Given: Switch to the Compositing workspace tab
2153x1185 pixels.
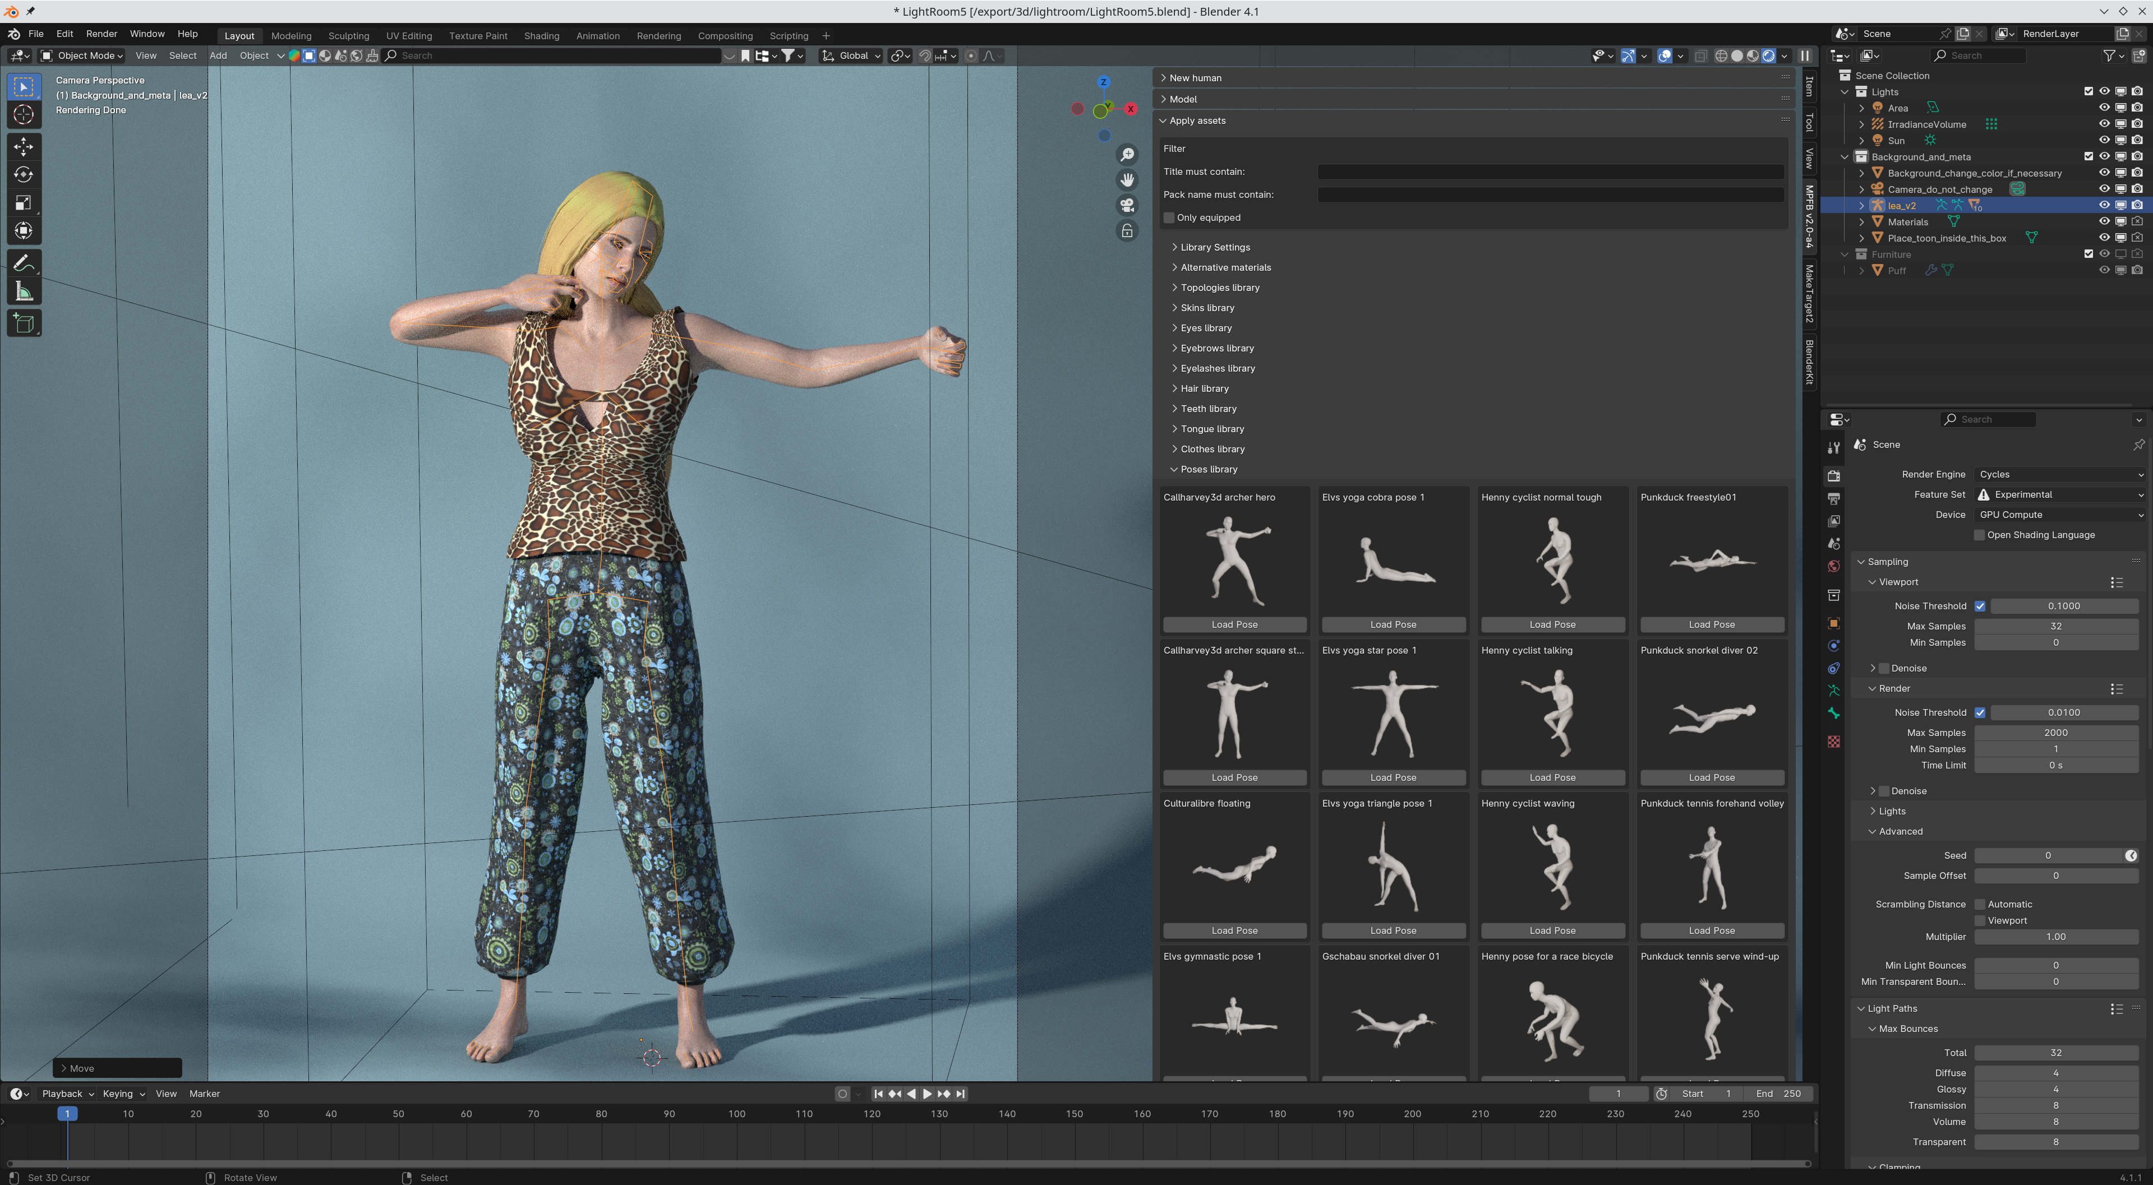Looking at the screenshot, I should point(726,36).
